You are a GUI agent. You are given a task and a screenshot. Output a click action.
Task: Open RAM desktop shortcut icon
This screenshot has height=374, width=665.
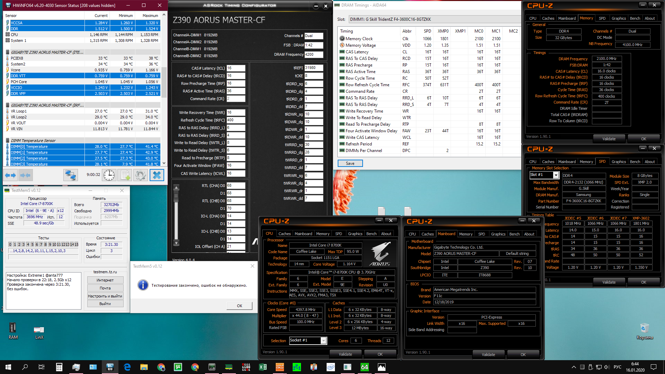[13, 328]
